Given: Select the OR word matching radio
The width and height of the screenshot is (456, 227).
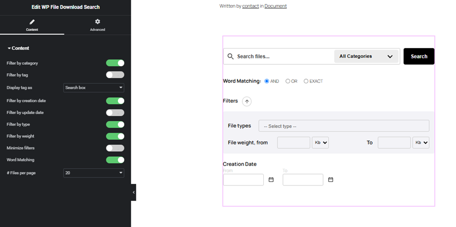Looking at the screenshot, I should [x=288, y=81].
